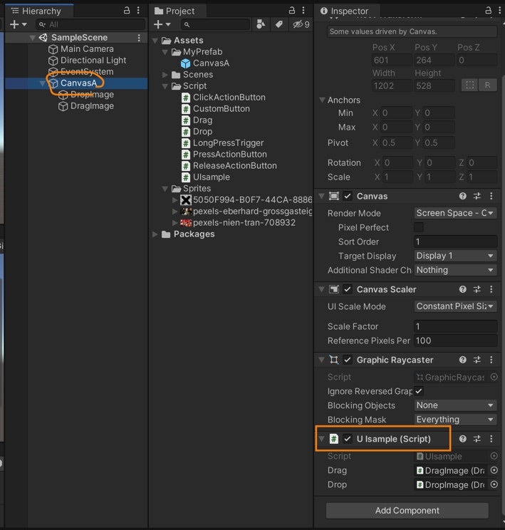Viewport: 505px width, 530px height.
Task: Enable the Pixel Perfect checkbox
Action: pos(419,227)
